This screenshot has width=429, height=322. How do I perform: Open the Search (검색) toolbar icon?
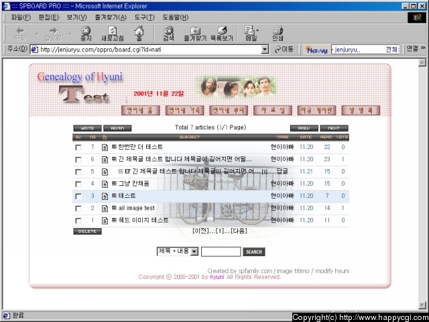(x=168, y=34)
